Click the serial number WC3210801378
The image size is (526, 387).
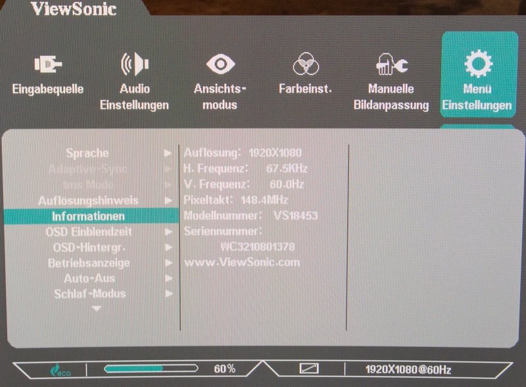coord(258,247)
